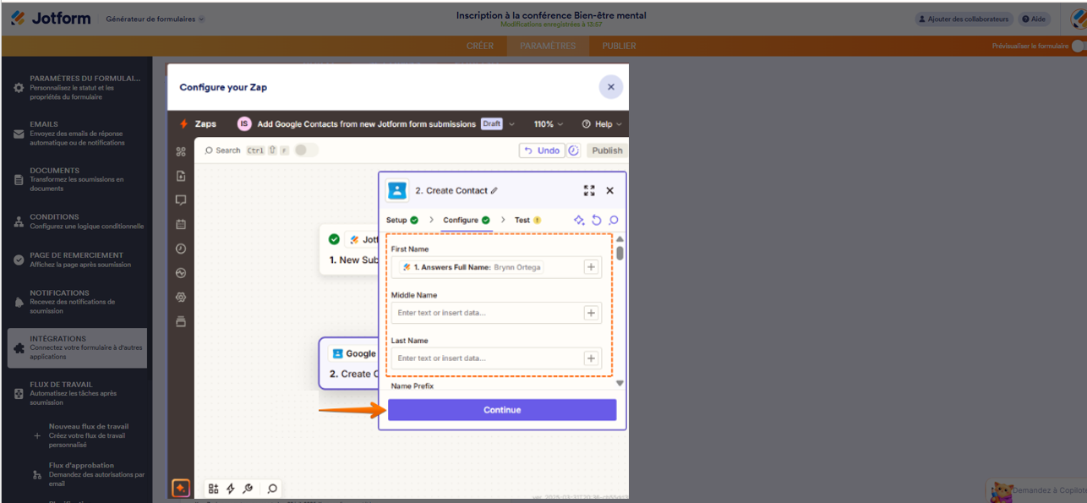
Task: Open the Draft status dropdown chevron
Action: click(x=512, y=123)
